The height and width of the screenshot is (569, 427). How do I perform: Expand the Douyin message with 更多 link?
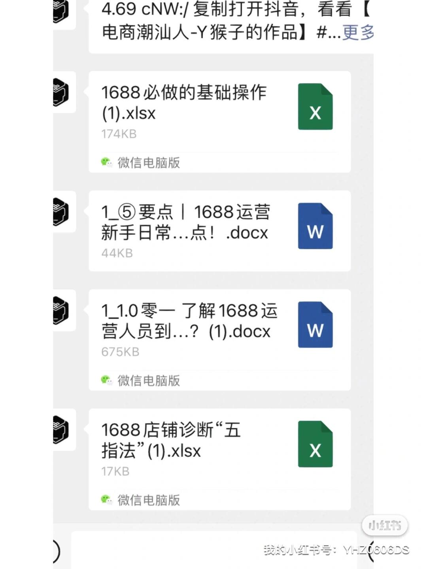[x=358, y=32]
